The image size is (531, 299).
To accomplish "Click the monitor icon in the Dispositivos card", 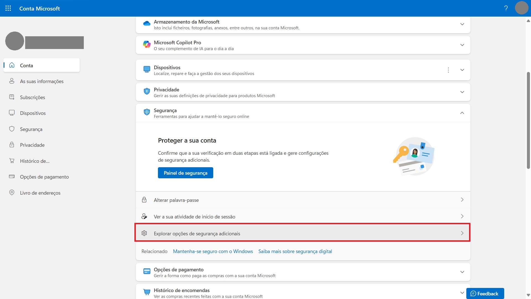I will (147, 69).
